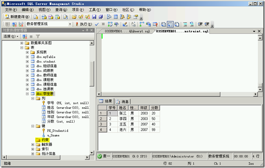The width and height of the screenshot is (265, 168).
Task: Open the 工具 Tools menu
Action: click(x=95, y=10)
